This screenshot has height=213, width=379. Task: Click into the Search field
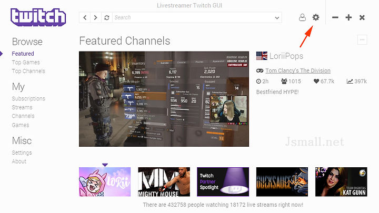pyautogui.click(x=193, y=18)
